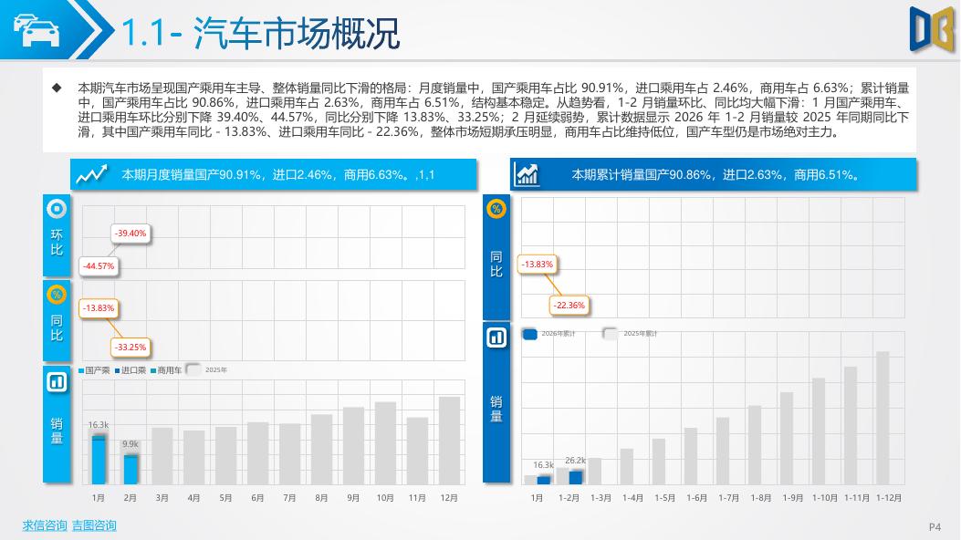961x540 pixels.
Task: Click the 进口乘 legend swatch
Action: click(x=117, y=370)
